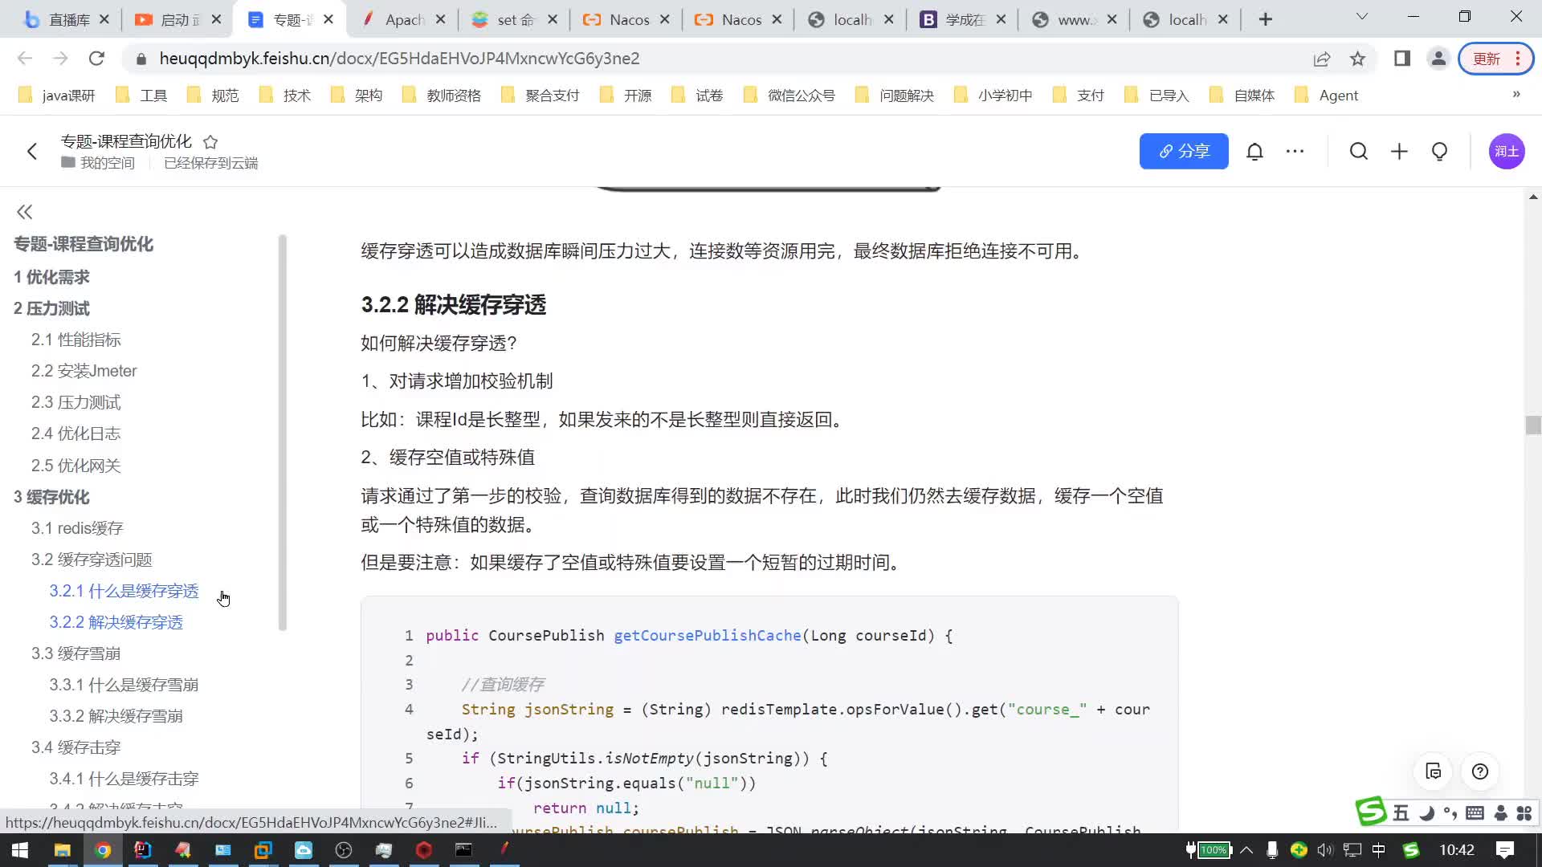The width and height of the screenshot is (1542, 867).
Task: Jump to outline item 3.1 redis缓存
Action: [x=77, y=528]
